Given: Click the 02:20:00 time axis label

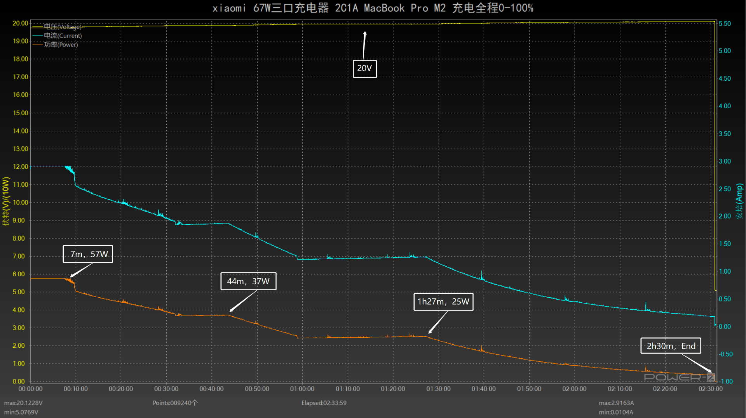Looking at the screenshot, I should 665,389.
